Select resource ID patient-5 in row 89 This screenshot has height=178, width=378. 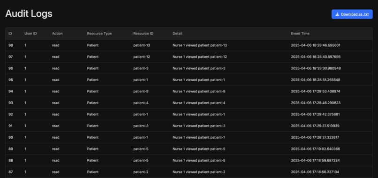point(141,149)
